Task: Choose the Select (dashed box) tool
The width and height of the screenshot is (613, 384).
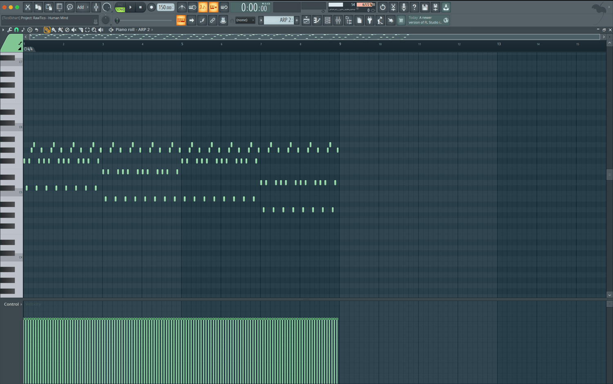Action: click(87, 30)
